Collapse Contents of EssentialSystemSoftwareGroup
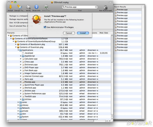The image size is (153, 127). [13, 42]
